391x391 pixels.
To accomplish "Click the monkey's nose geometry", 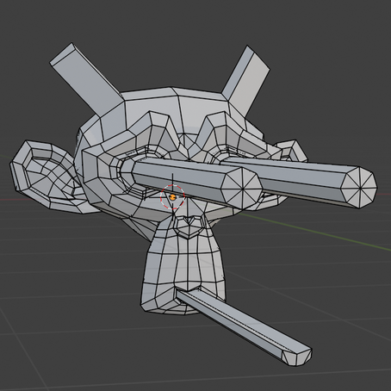I will [x=189, y=227].
